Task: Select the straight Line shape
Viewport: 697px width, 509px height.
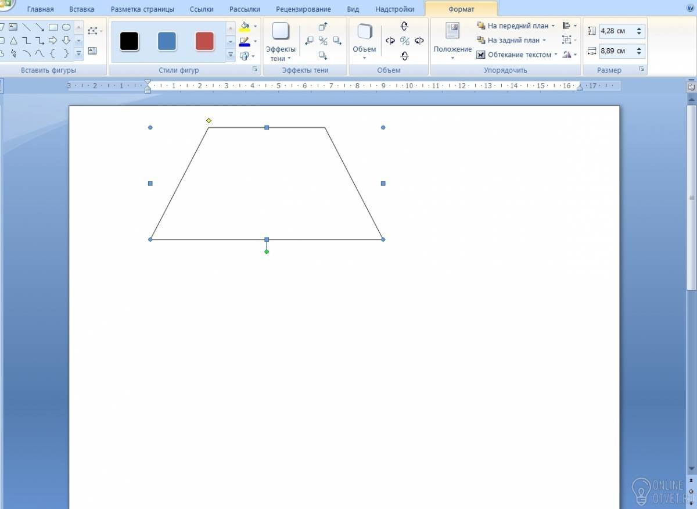Action: (x=26, y=27)
